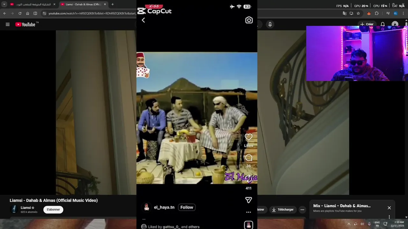The width and height of the screenshot is (408, 229).
Task: Toggle the browser split view icon
Action: click(35, 13)
